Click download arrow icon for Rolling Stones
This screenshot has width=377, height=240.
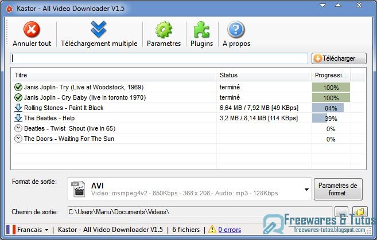coord(18,108)
